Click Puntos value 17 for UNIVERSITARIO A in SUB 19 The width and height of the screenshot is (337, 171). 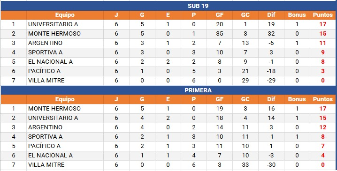[323, 24]
